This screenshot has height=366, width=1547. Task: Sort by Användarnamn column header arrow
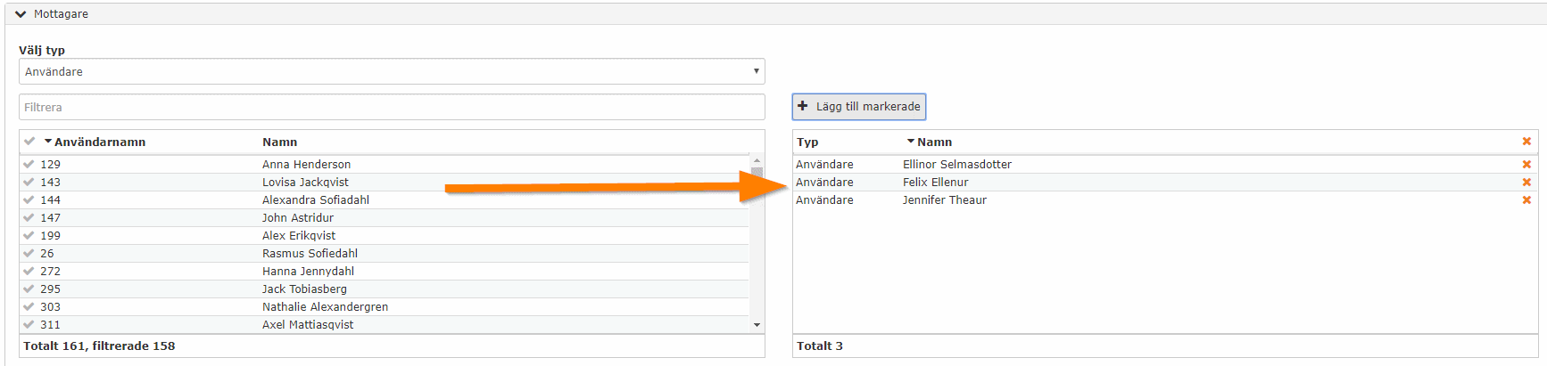[x=48, y=142]
